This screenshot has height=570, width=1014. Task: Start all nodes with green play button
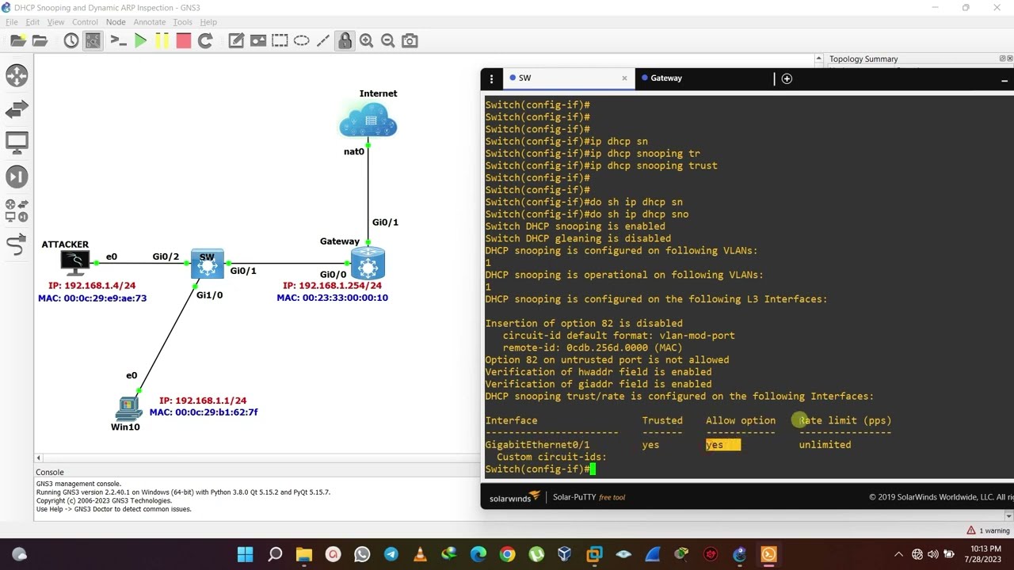(x=140, y=40)
